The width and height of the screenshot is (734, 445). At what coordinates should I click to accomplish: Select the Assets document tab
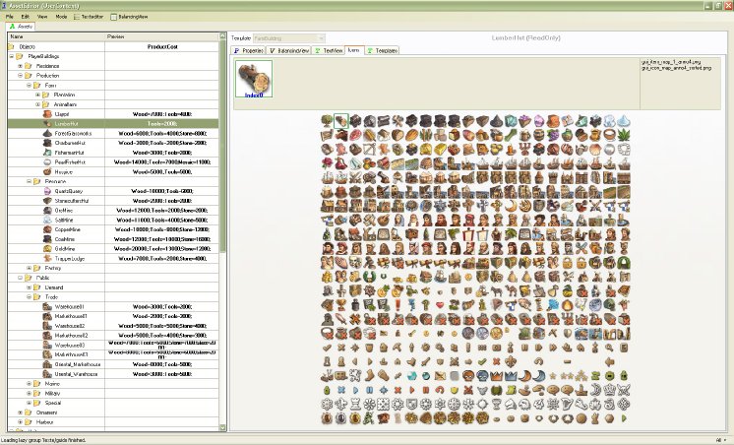(21, 27)
